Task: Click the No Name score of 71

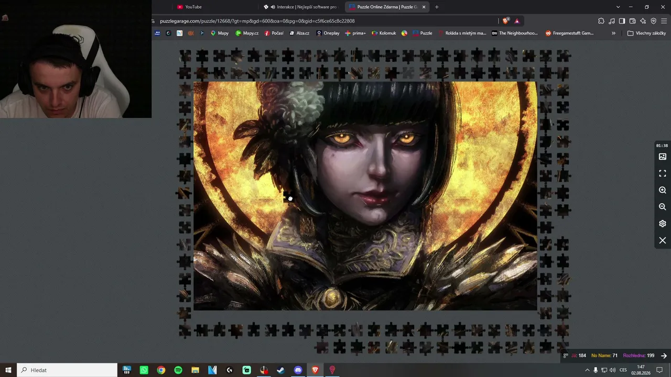Action: (x=604, y=356)
